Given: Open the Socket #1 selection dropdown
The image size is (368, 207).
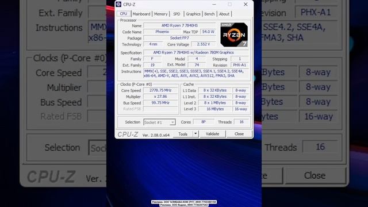Looking at the screenshot, I should (x=160, y=122).
